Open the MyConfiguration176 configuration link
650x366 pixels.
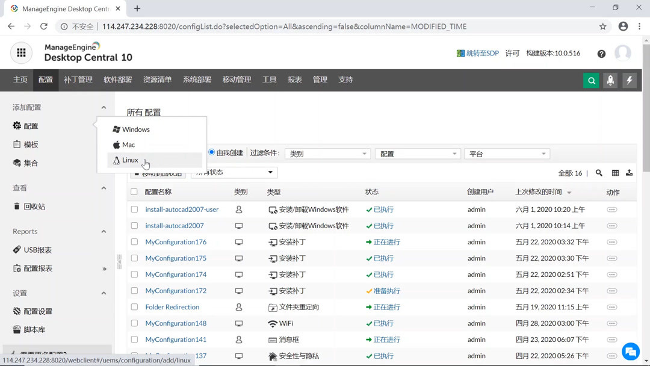pos(175,241)
